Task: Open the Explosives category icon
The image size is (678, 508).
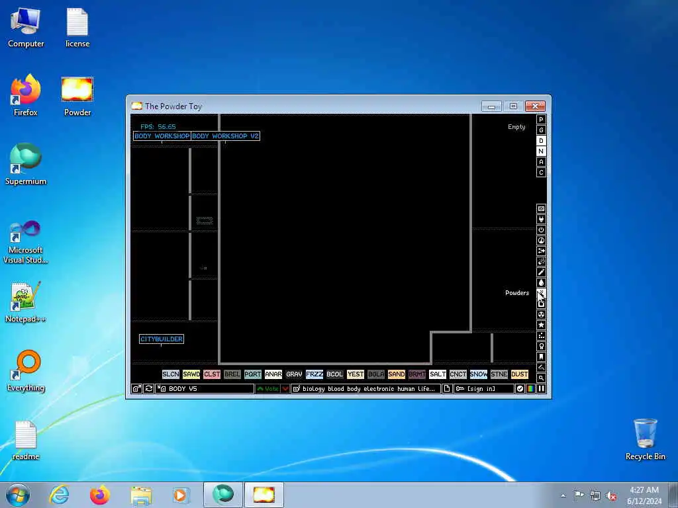Action: [541, 262]
